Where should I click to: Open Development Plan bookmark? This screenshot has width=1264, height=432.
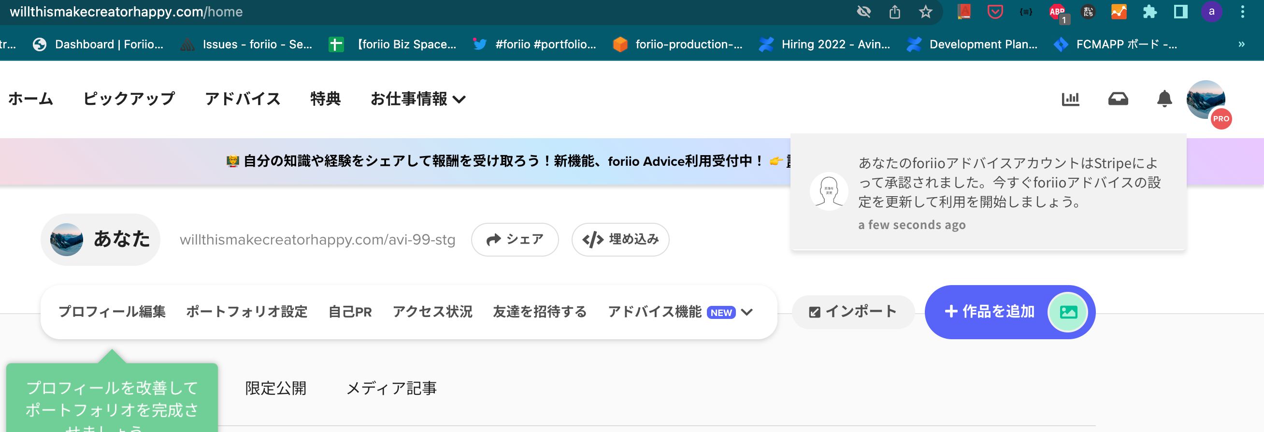click(x=972, y=44)
